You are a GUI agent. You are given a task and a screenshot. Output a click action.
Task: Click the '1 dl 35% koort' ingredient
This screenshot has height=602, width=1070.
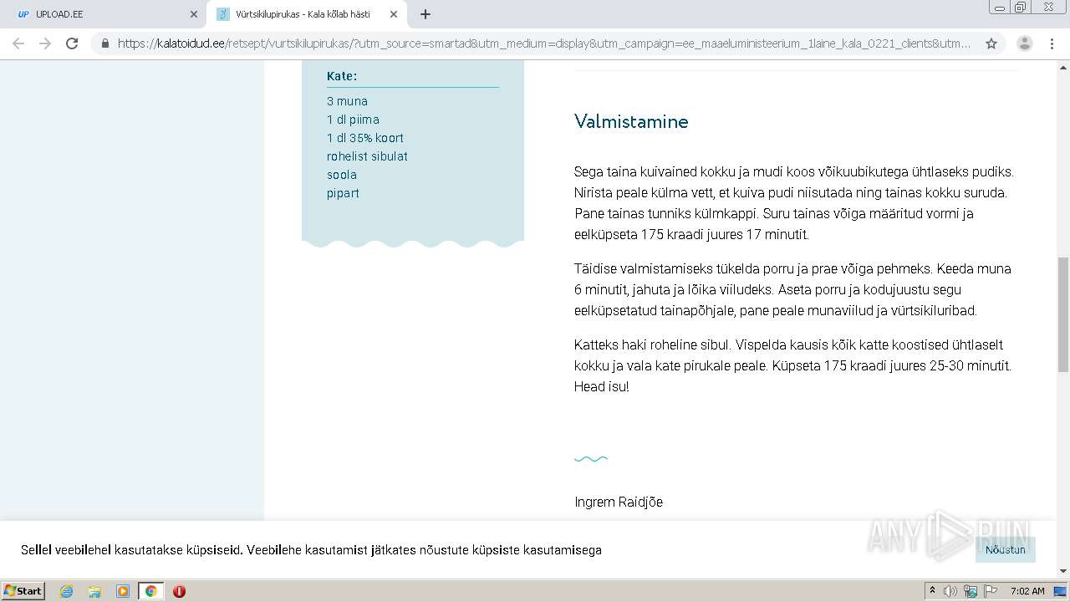[x=365, y=138]
